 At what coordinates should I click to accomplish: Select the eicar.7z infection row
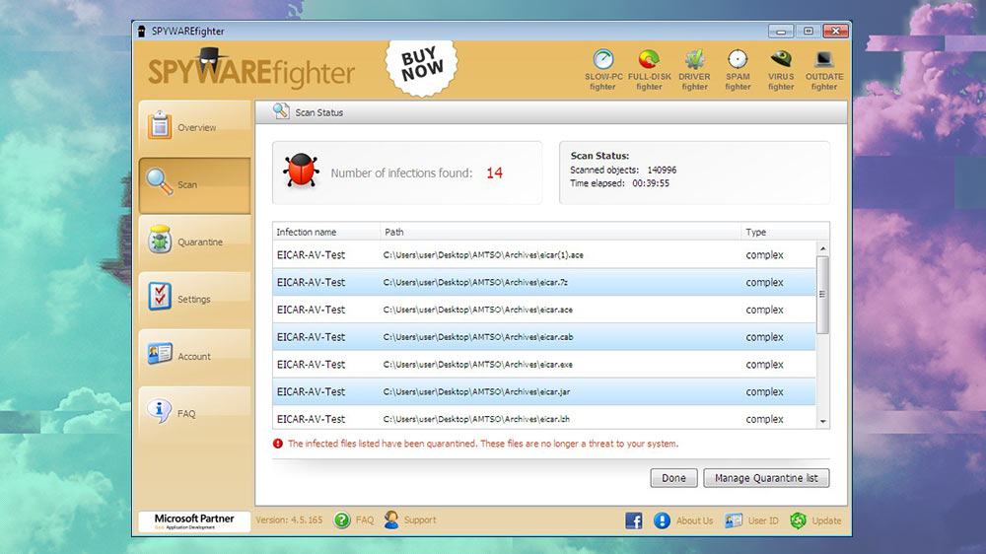click(544, 282)
